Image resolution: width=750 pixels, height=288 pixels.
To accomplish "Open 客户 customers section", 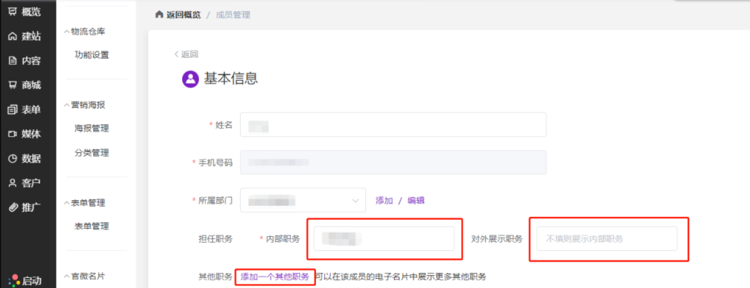I will click(x=25, y=183).
